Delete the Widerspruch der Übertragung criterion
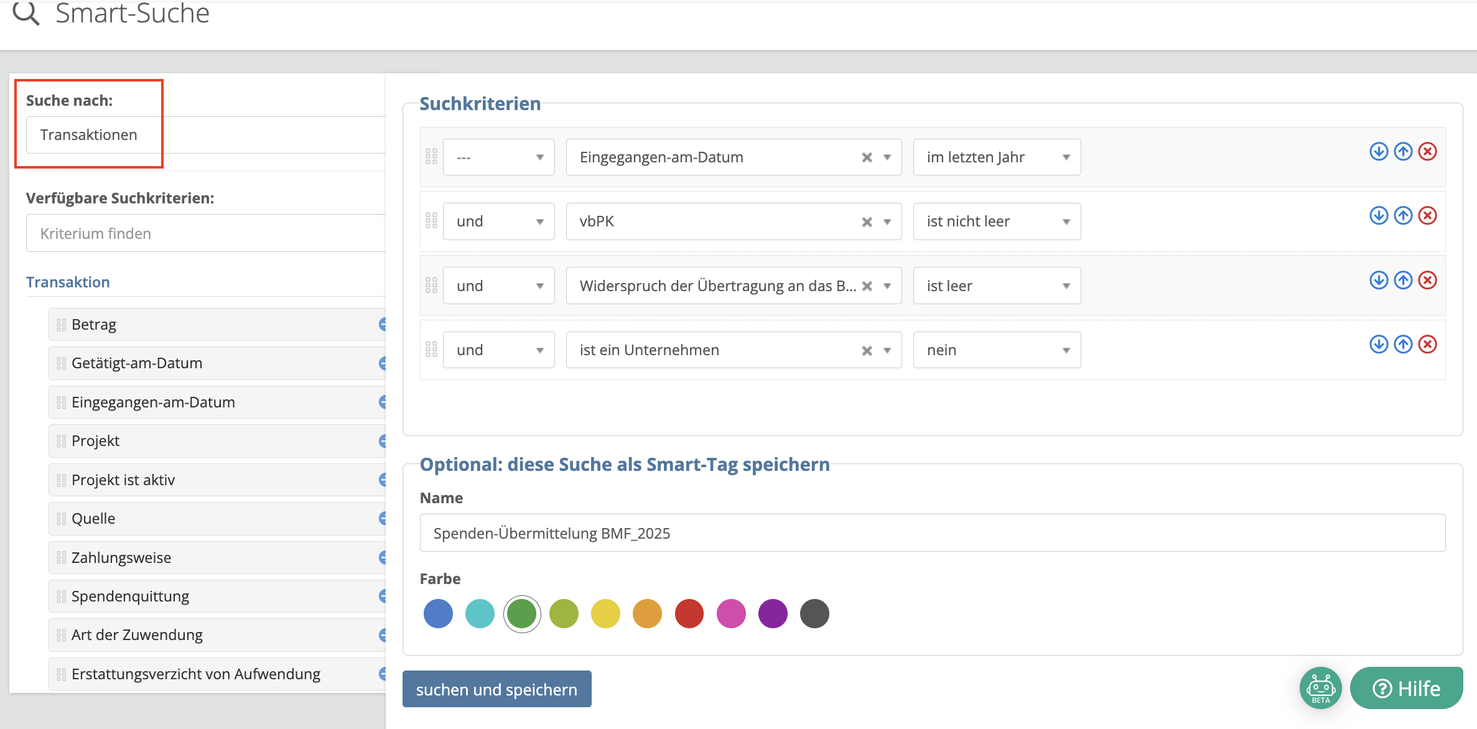Image resolution: width=1477 pixels, height=729 pixels. tap(1427, 280)
